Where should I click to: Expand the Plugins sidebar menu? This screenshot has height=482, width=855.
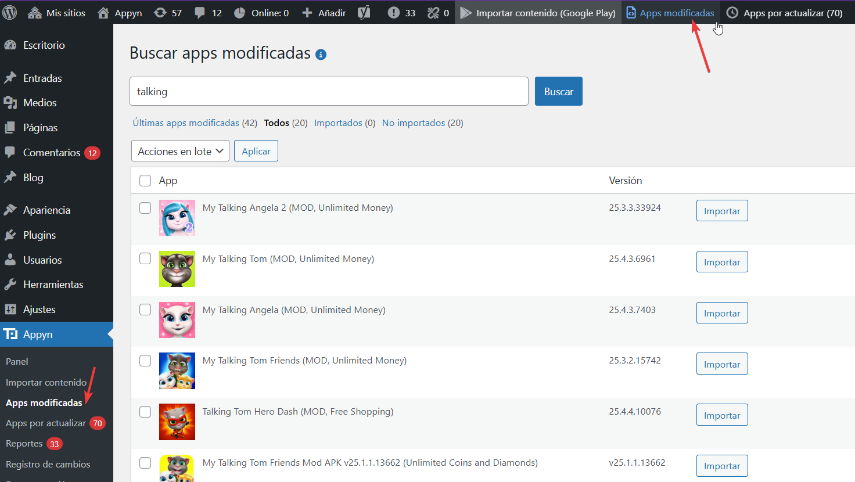click(x=39, y=235)
